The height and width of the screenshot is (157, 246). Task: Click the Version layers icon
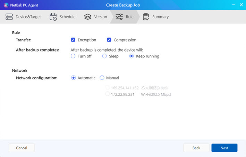pos(88,17)
